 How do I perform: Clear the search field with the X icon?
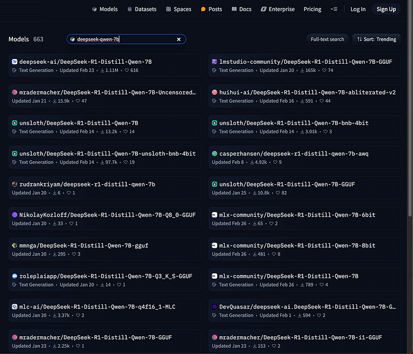click(179, 40)
